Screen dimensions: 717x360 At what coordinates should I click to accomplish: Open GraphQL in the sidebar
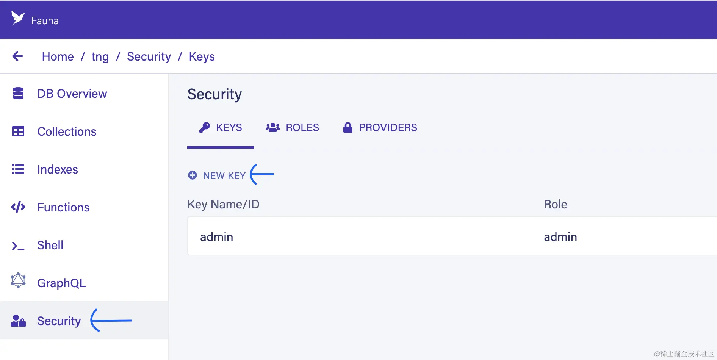61,283
